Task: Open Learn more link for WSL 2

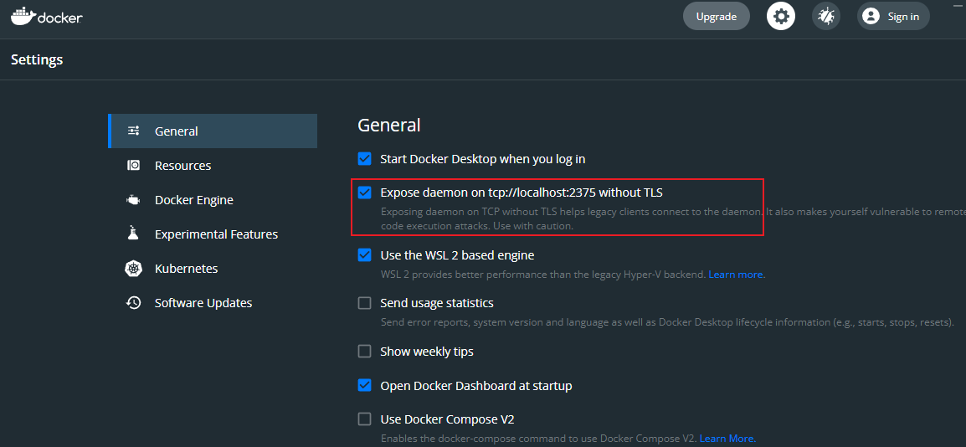Action: coord(736,275)
